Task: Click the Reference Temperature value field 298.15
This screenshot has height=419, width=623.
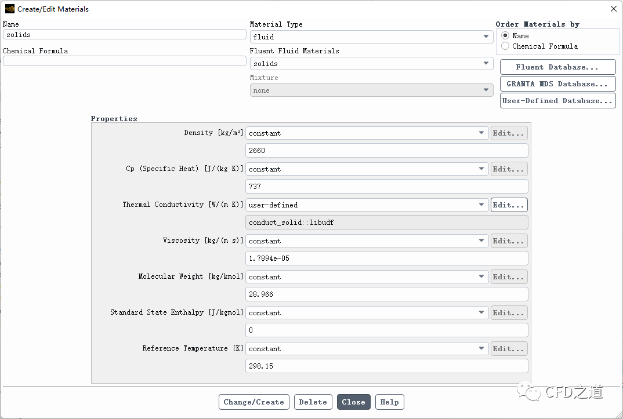Action: (386, 366)
